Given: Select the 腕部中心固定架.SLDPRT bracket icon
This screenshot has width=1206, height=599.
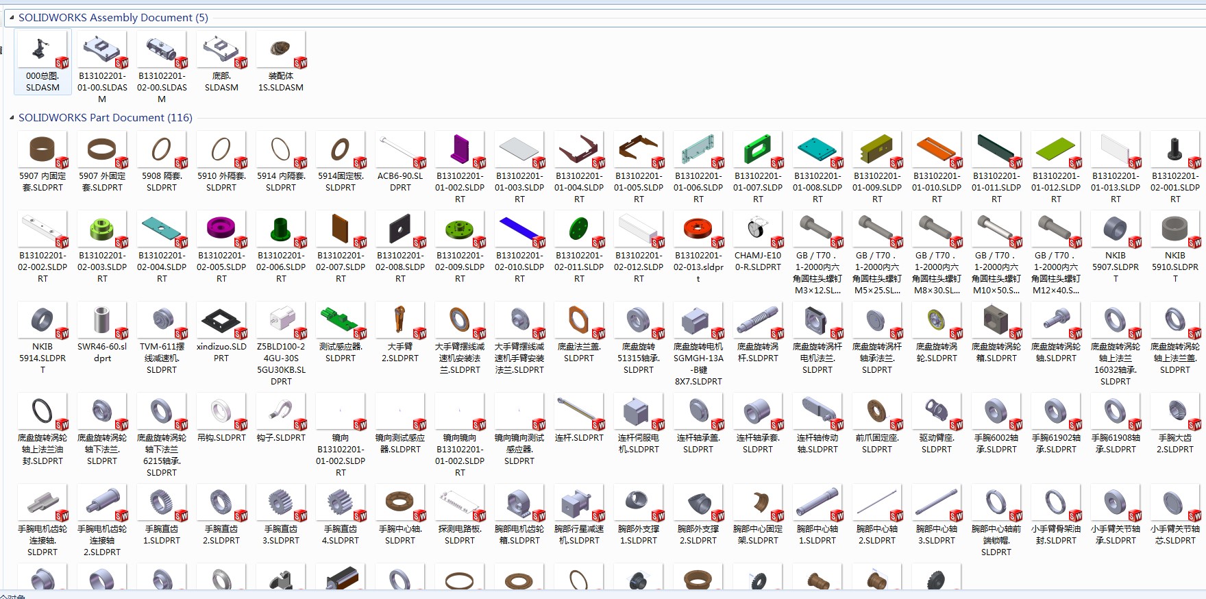Looking at the screenshot, I should point(758,502).
